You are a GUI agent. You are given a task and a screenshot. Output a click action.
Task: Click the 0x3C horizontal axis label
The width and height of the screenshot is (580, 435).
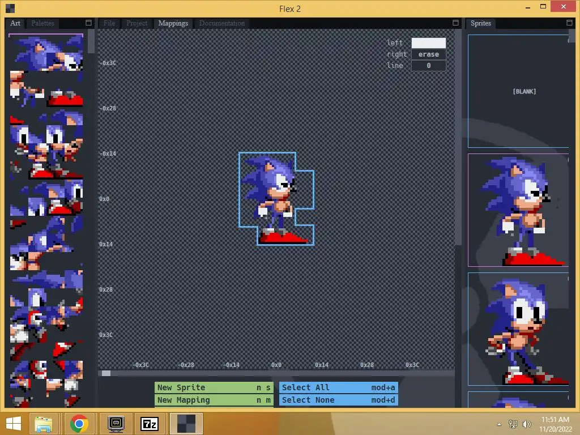coord(412,365)
